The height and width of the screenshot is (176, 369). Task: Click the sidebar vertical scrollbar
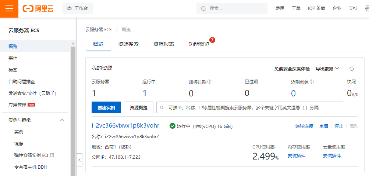point(73,110)
